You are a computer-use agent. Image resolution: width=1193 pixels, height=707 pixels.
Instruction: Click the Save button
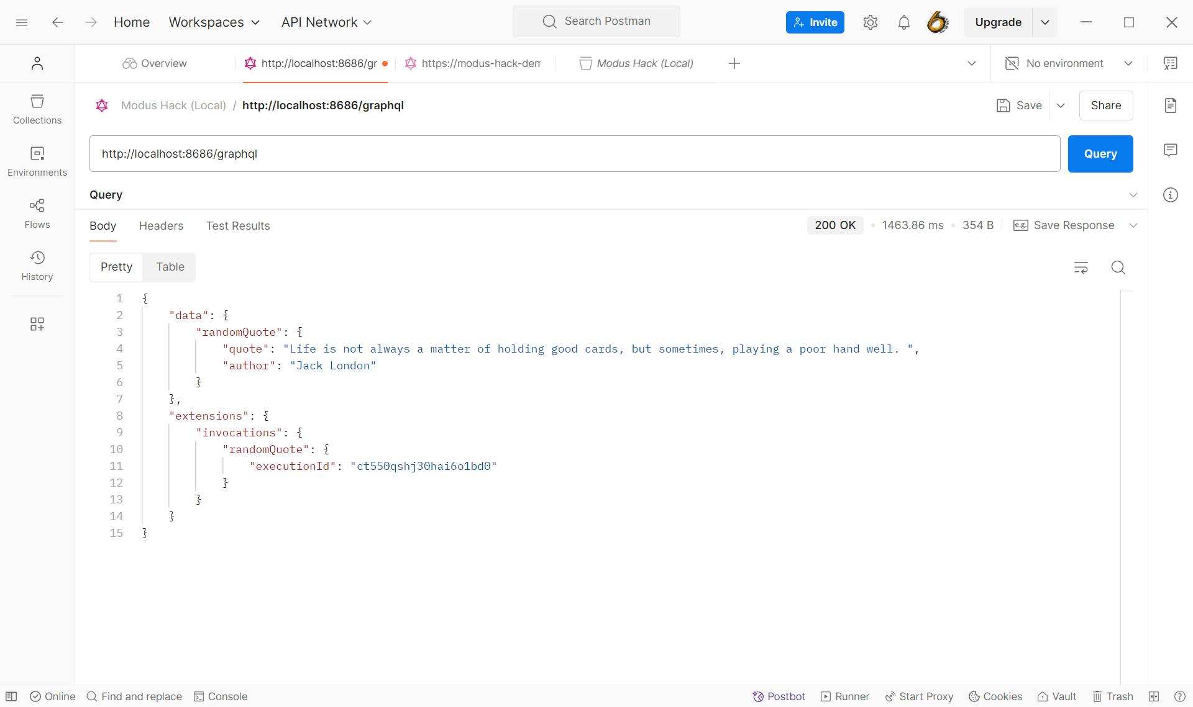tap(1019, 106)
